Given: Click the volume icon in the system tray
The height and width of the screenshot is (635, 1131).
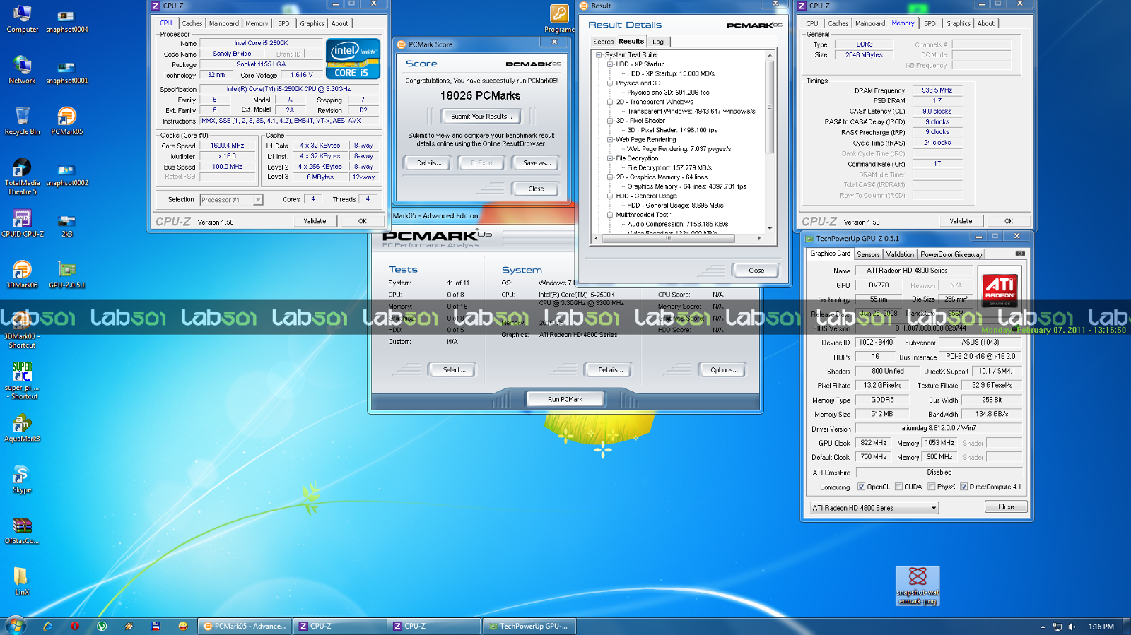Looking at the screenshot, I should point(1072,627).
